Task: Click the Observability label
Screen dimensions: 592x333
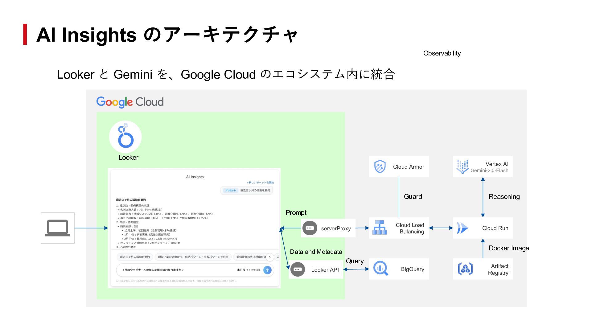Action: click(x=442, y=53)
